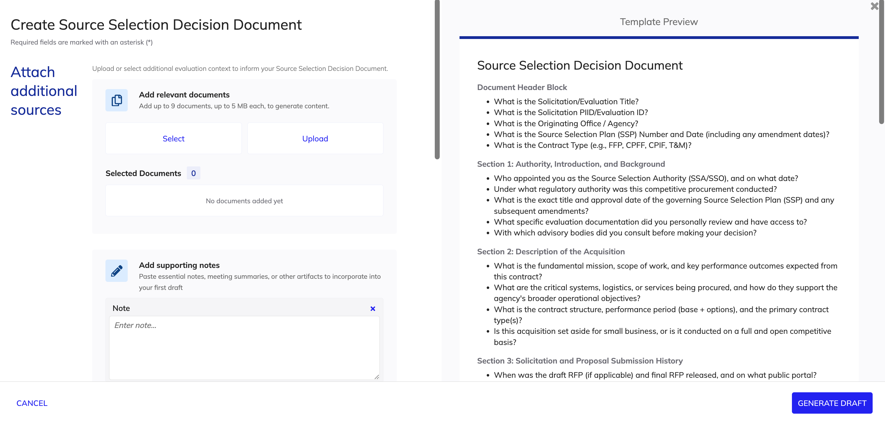Click Select to choose existing documents
Viewport: 885px width, 422px height.
coord(173,139)
